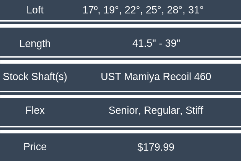
Task: Click the Loft row label
Action: (35, 10)
